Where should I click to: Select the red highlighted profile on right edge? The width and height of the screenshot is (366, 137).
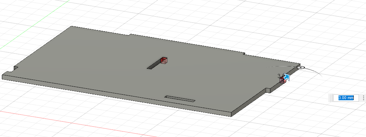(x=282, y=81)
